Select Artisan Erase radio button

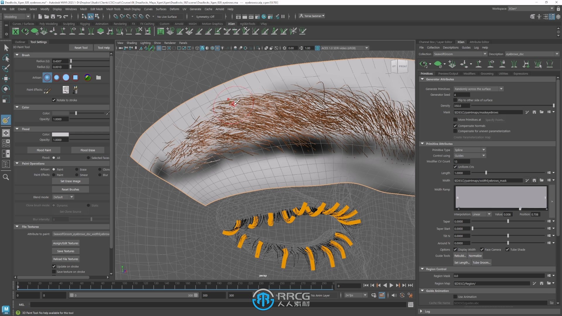tap(77, 169)
